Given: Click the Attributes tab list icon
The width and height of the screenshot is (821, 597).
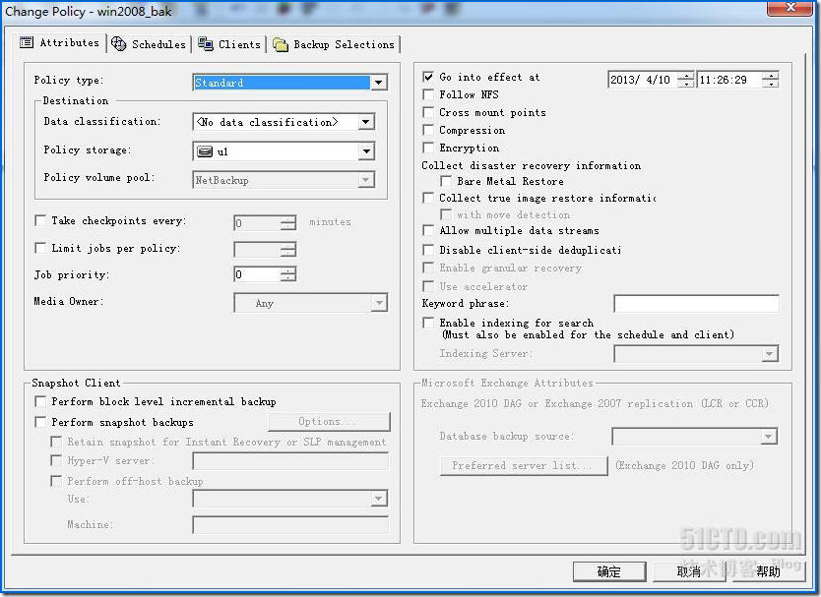Looking at the screenshot, I should tap(27, 42).
